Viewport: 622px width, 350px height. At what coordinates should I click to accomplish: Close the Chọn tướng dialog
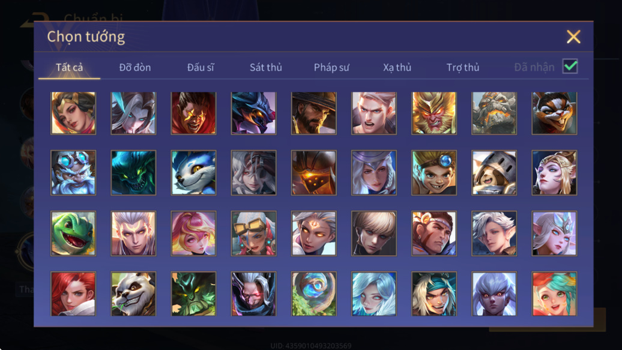(x=573, y=37)
